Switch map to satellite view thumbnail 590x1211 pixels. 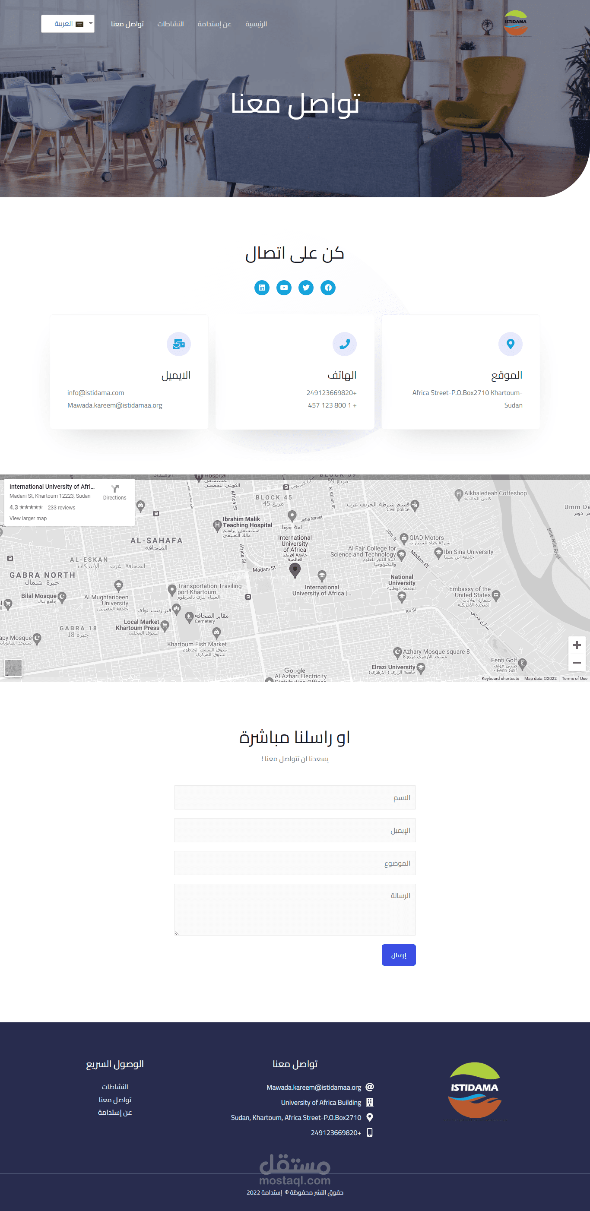13,667
